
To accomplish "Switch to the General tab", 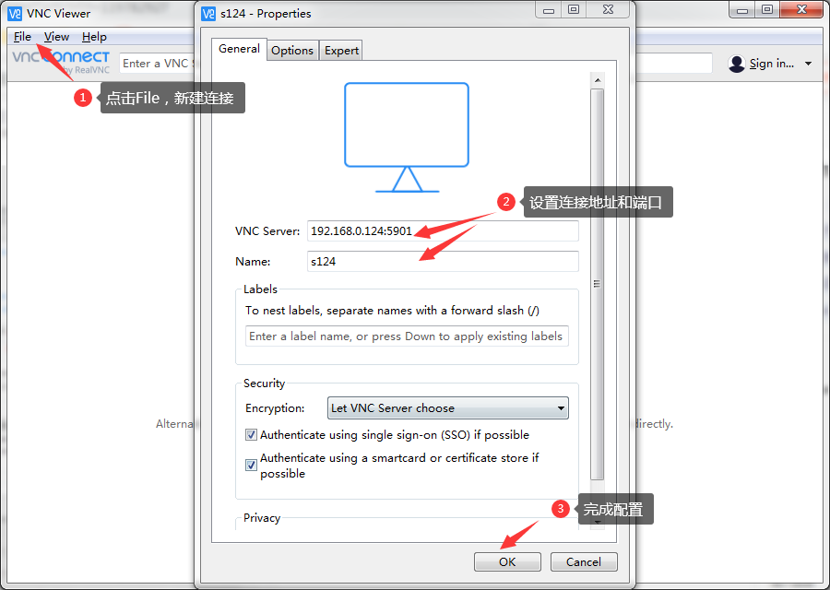I will pyautogui.click(x=239, y=49).
